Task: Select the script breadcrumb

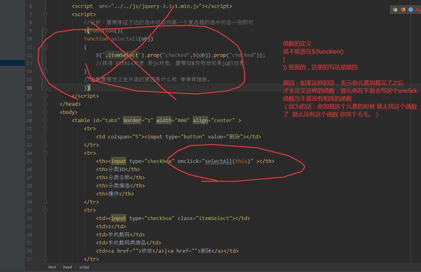Action: click(84, 267)
